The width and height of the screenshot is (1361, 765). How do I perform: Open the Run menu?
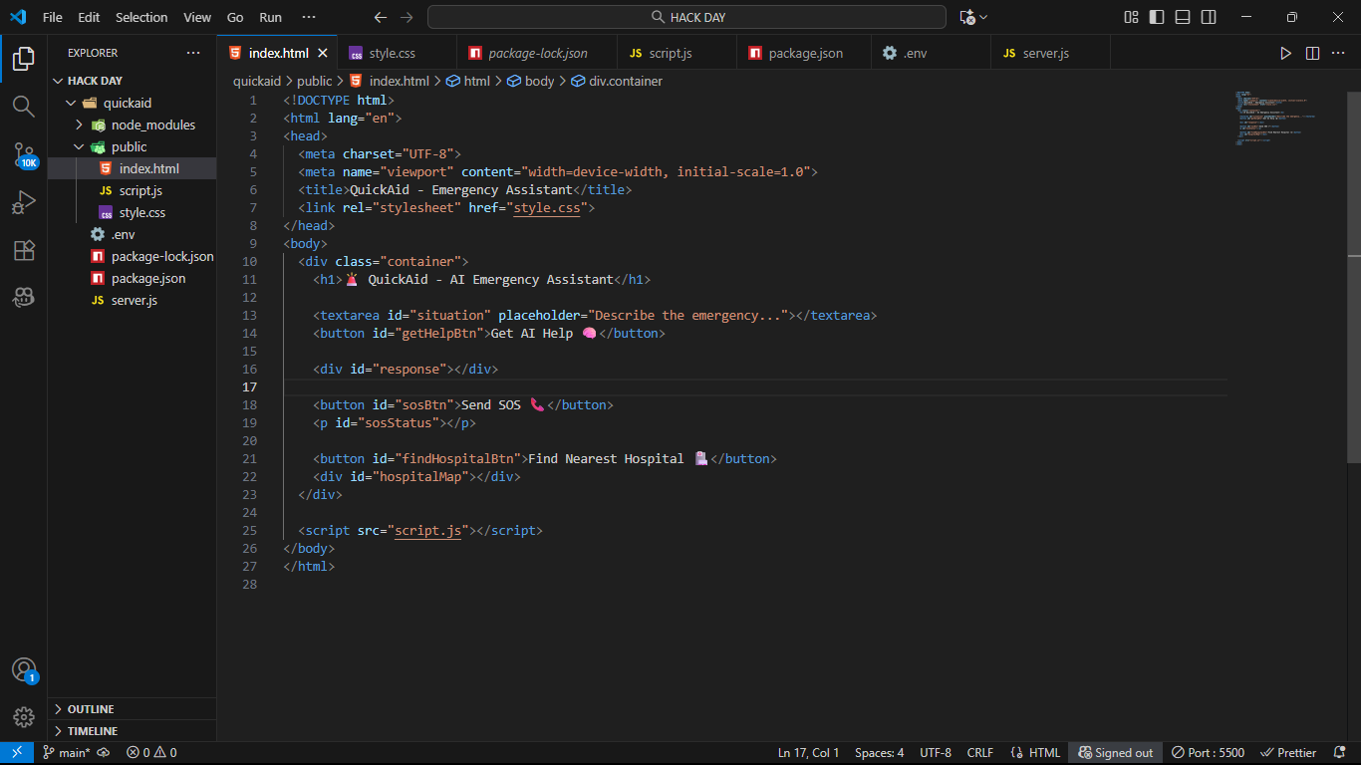point(270,17)
